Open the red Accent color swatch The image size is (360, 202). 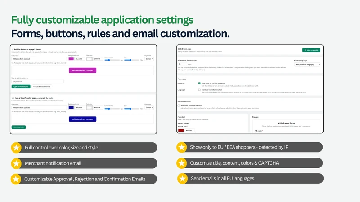[x=181, y=130]
